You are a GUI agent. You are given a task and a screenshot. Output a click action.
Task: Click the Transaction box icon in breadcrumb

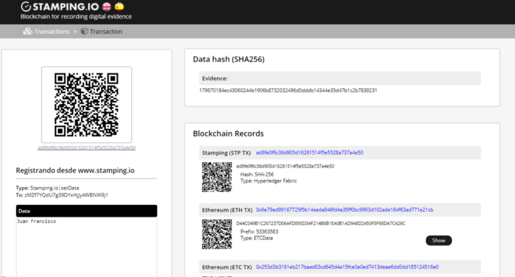pyautogui.click(x=84, y=31)
